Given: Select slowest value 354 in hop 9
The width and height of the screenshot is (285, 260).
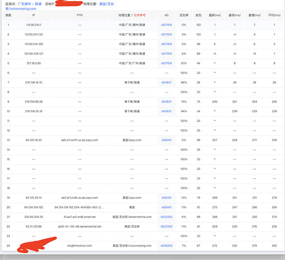Looking at the screenshot, I should click(254, 101).
